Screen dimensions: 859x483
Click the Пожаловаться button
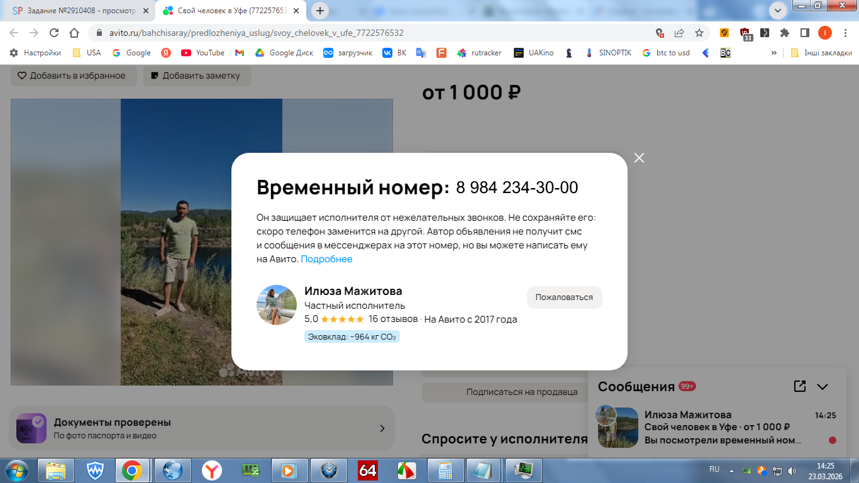(564, 297)
